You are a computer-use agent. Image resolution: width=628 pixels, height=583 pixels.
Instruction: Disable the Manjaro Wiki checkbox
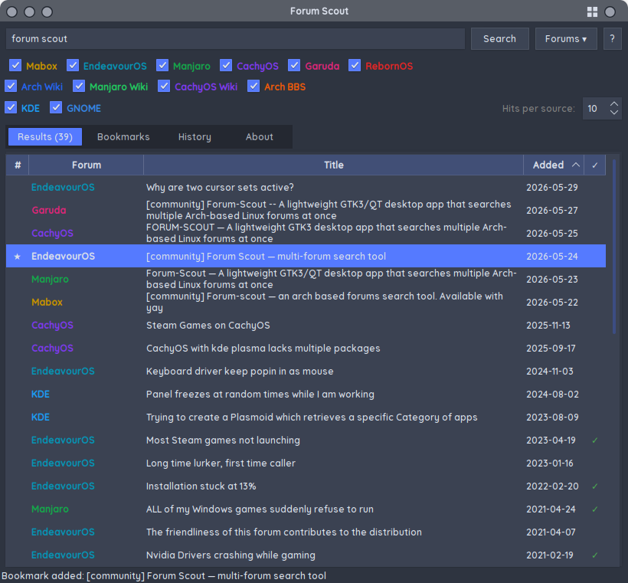[x=79, y=86]
